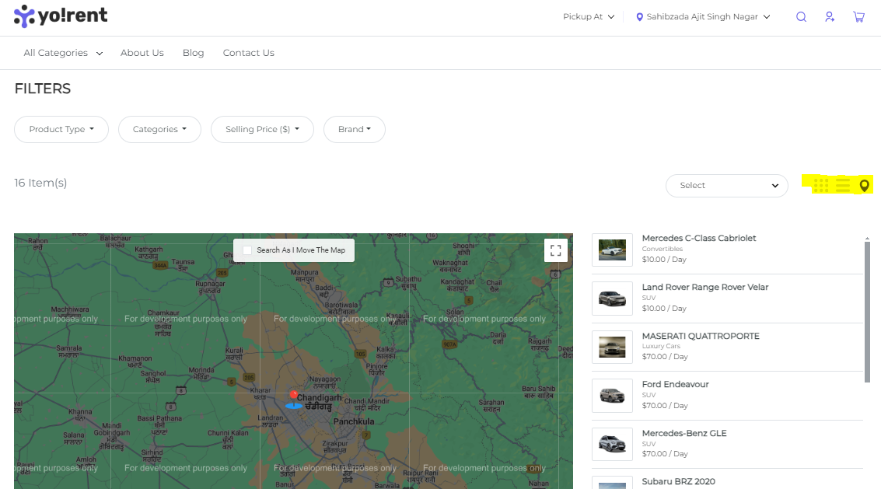Image resolution: width=881 pixels, height=489 pixels.
Task: Click the Maserati Quattroporte thumbnail
Action: point(613,347)
